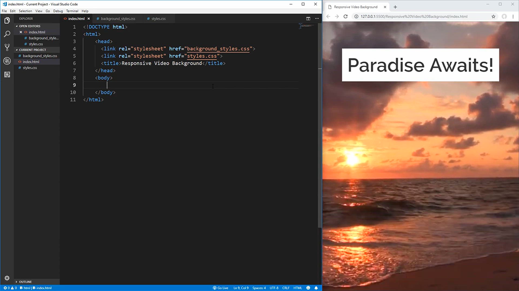
Task: Open the Manage gear in activity bar
Action: click(7, 278)
